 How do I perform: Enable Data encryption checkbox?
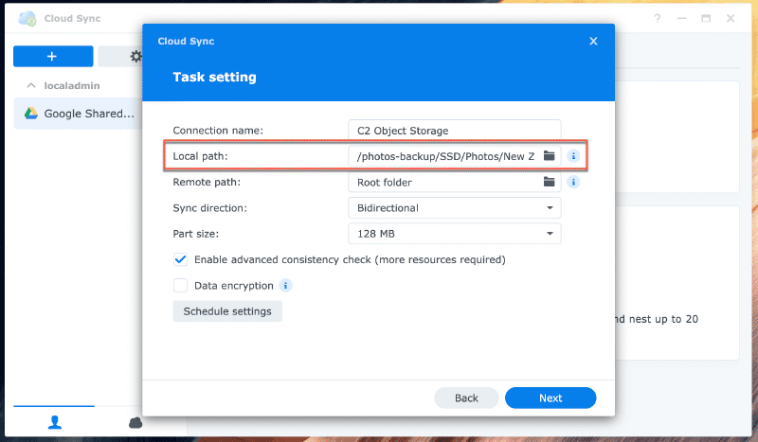[x=180, y=285]
